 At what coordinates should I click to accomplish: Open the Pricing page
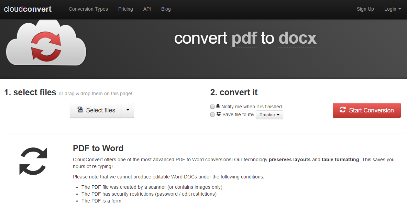pyautogui.click(x=125, y=9)
